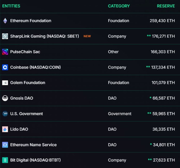Select the 59,965 ETH reserve value
Image resolution: width=180 pixels, height=168 pixels.
tap(164, 114)
